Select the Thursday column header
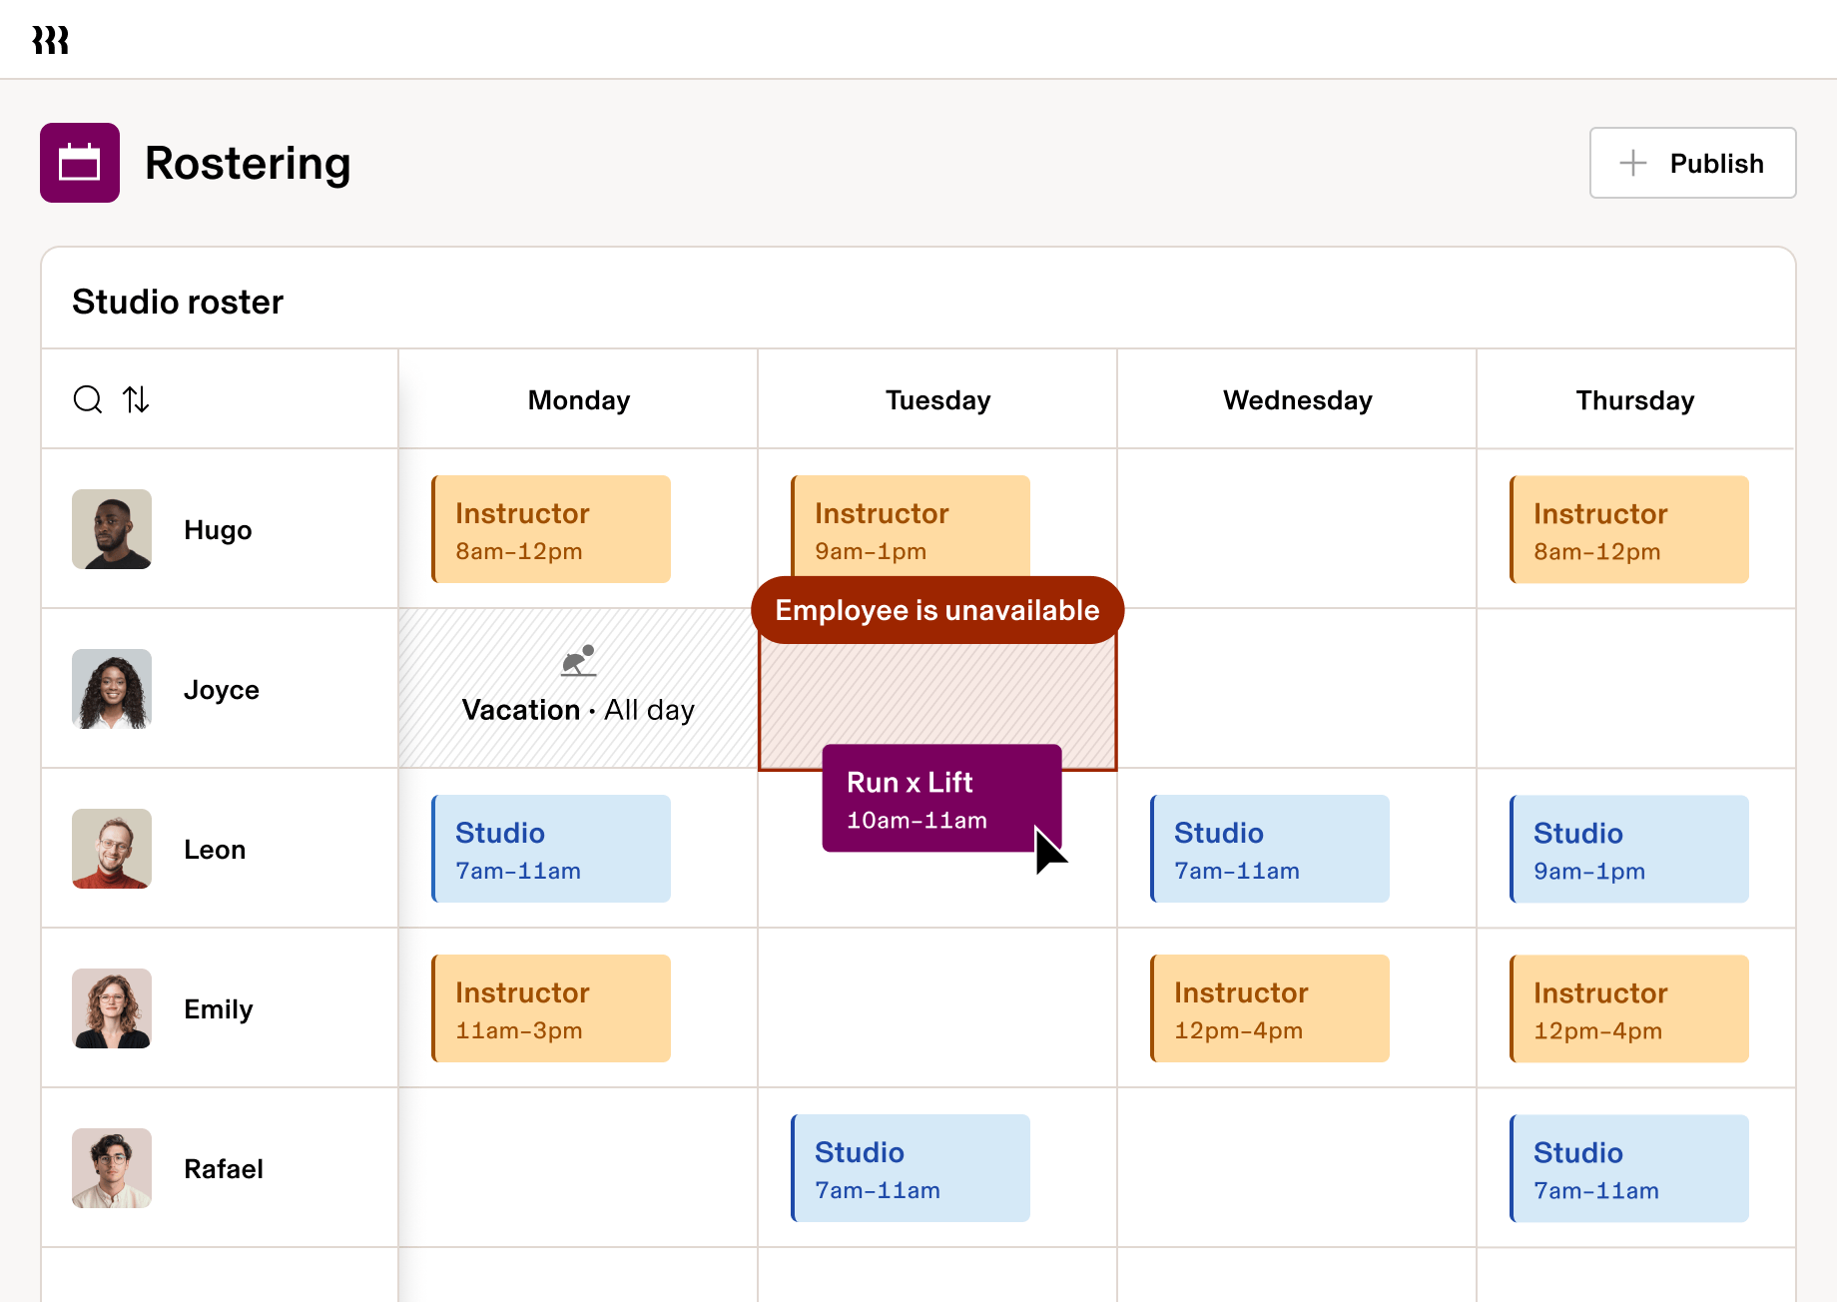 click(1634, 399)
